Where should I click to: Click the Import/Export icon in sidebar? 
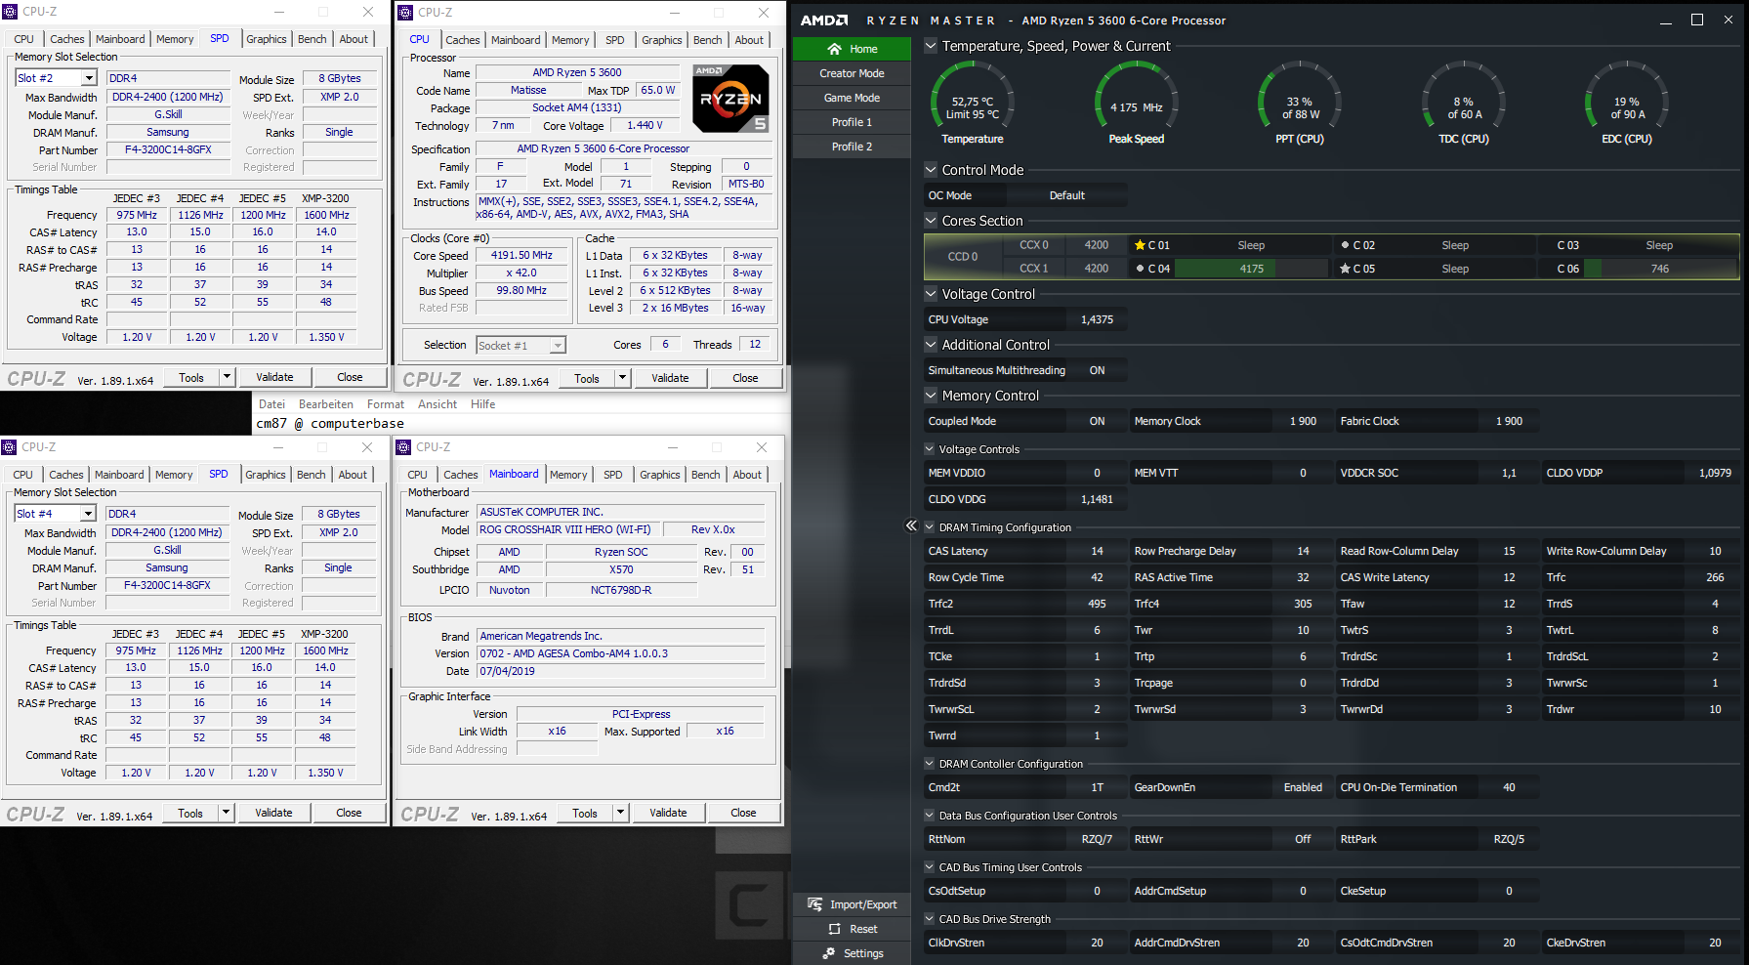coord(815,904)
